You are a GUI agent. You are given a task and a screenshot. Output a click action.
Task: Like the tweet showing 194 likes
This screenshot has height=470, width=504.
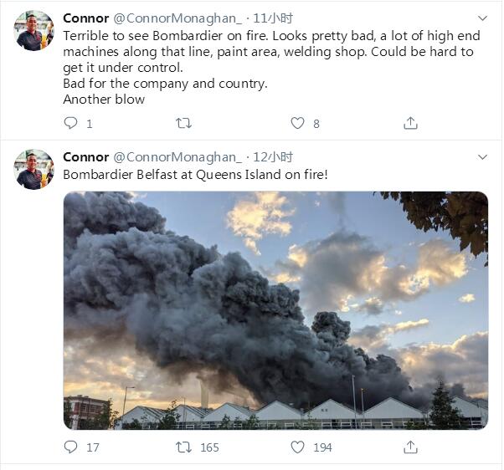(x=297, y=447)
